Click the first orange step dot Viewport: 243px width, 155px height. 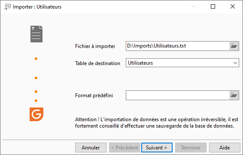pos(36,59)
